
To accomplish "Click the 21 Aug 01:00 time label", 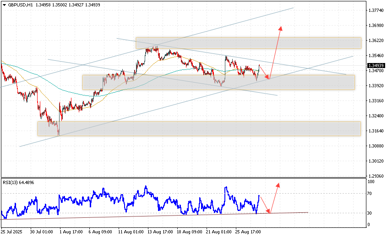I will pos(219,232).
